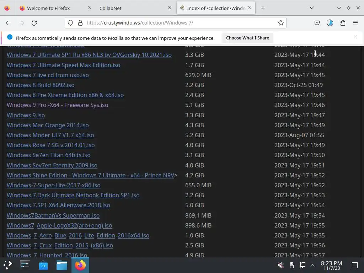The image size is (364, 273).
Task: Open Windows 8 Pre Xtreme Edition link
Action: [x=65, y=95]
